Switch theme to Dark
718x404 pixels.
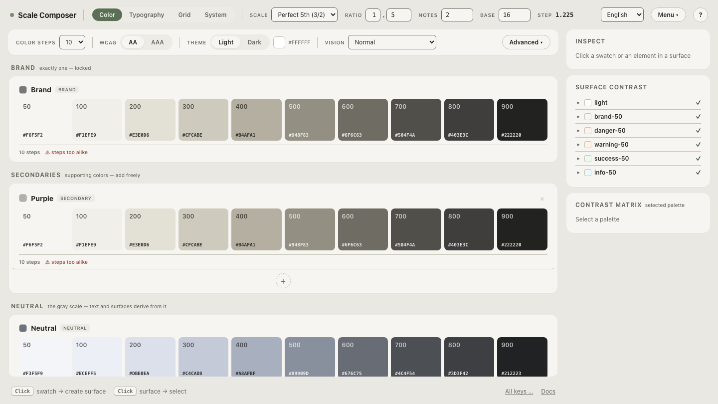(254, 42)
